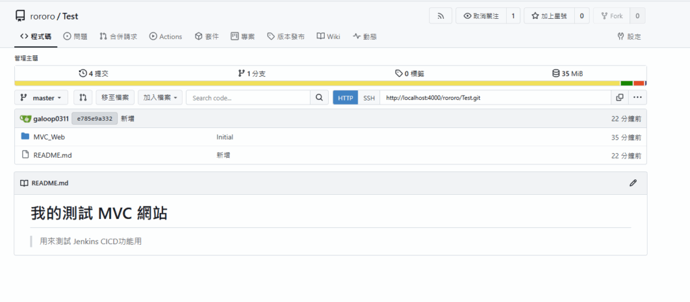Switch clone URL to SSH

[369, 98]
